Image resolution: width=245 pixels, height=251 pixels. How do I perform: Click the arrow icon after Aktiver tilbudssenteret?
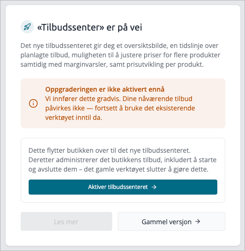coord(154,187)
